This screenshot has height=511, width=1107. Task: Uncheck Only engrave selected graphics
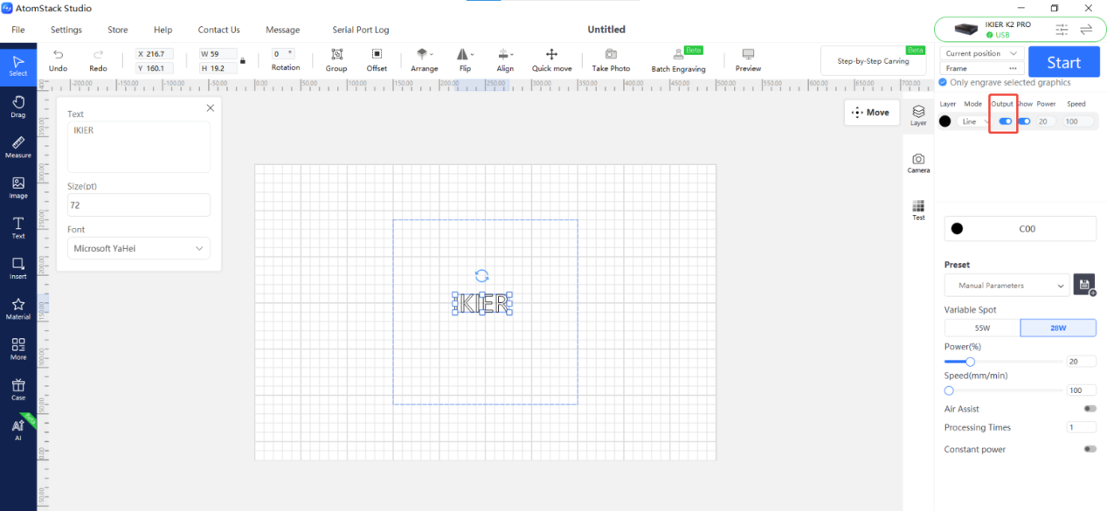(x=943, y=82)
